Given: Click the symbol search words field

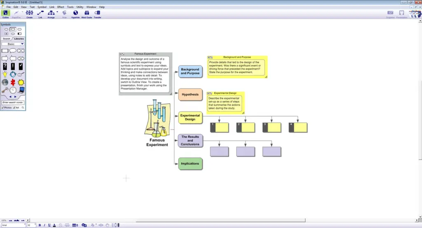Looking at the screenshot, I should click(x=13, y=102).
